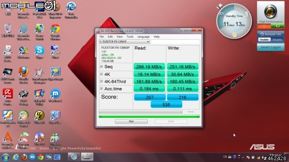Screen dimensions: 289x162
Task: Open the drive selection dropdown
Action: point(124,42)
